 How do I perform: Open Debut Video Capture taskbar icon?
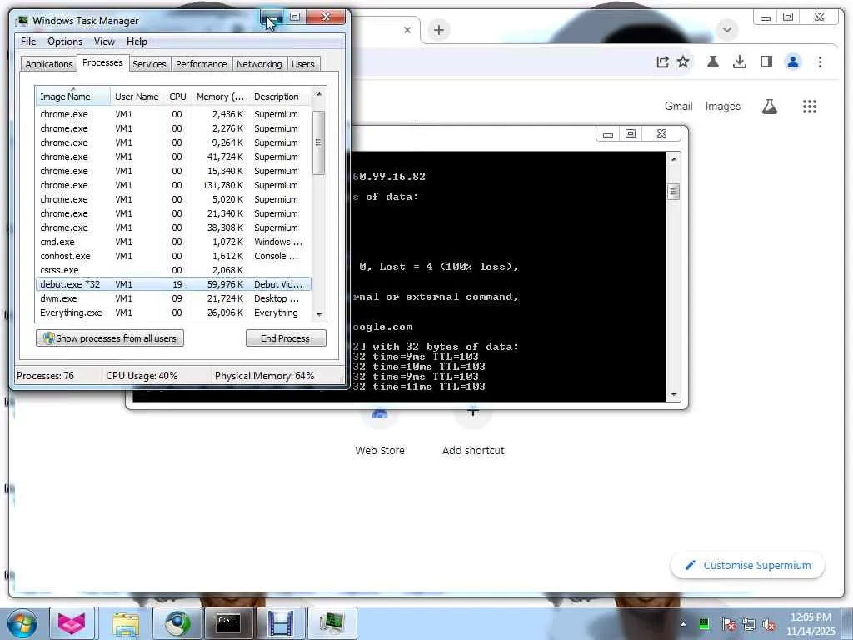pyautogui.click(x=280, y=623)
